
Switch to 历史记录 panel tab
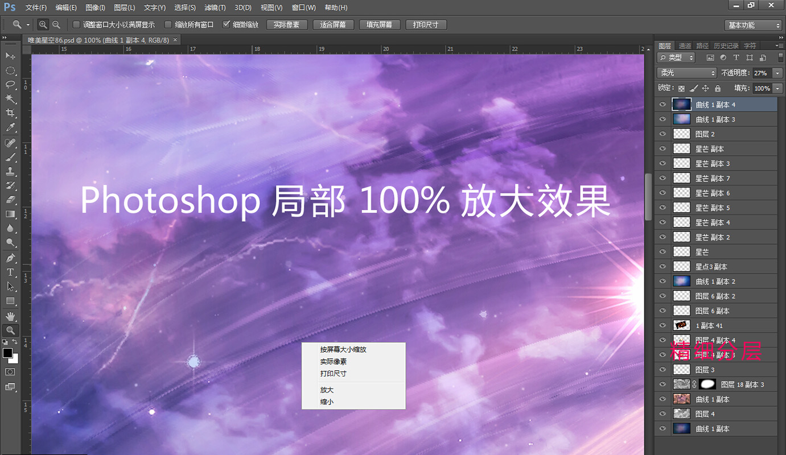click(726, 45)
